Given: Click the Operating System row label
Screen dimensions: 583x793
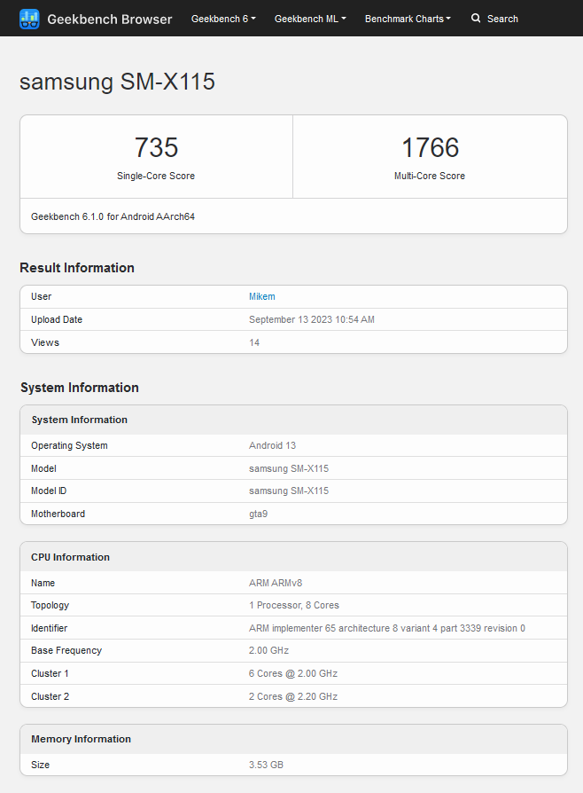Looking at the screenshot, I should pos(69,445).
